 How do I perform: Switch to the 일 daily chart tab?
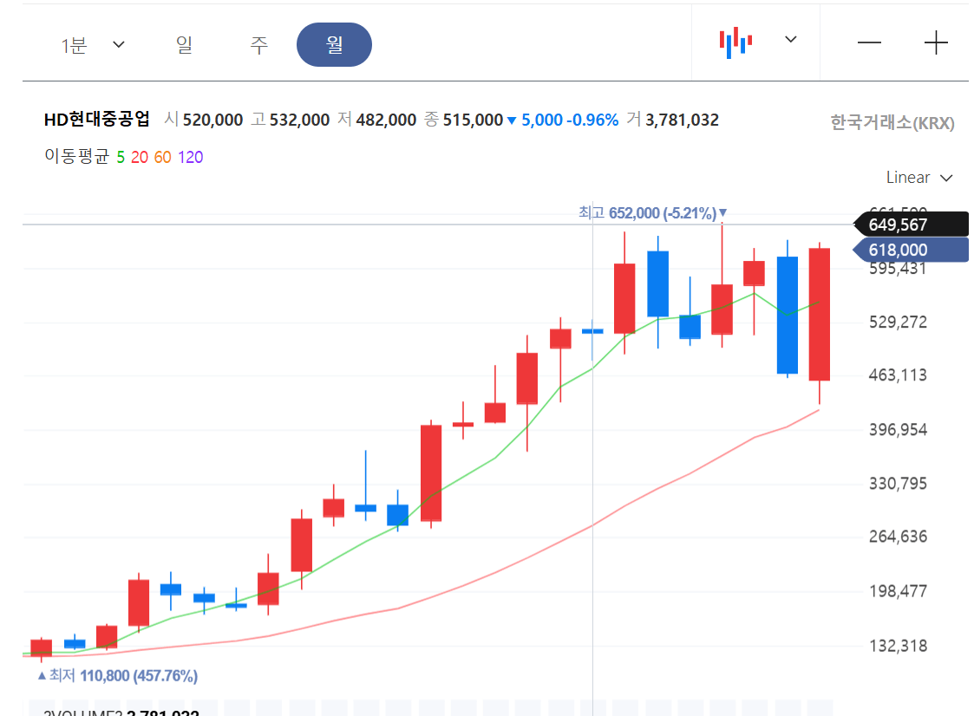click(184, 45)
